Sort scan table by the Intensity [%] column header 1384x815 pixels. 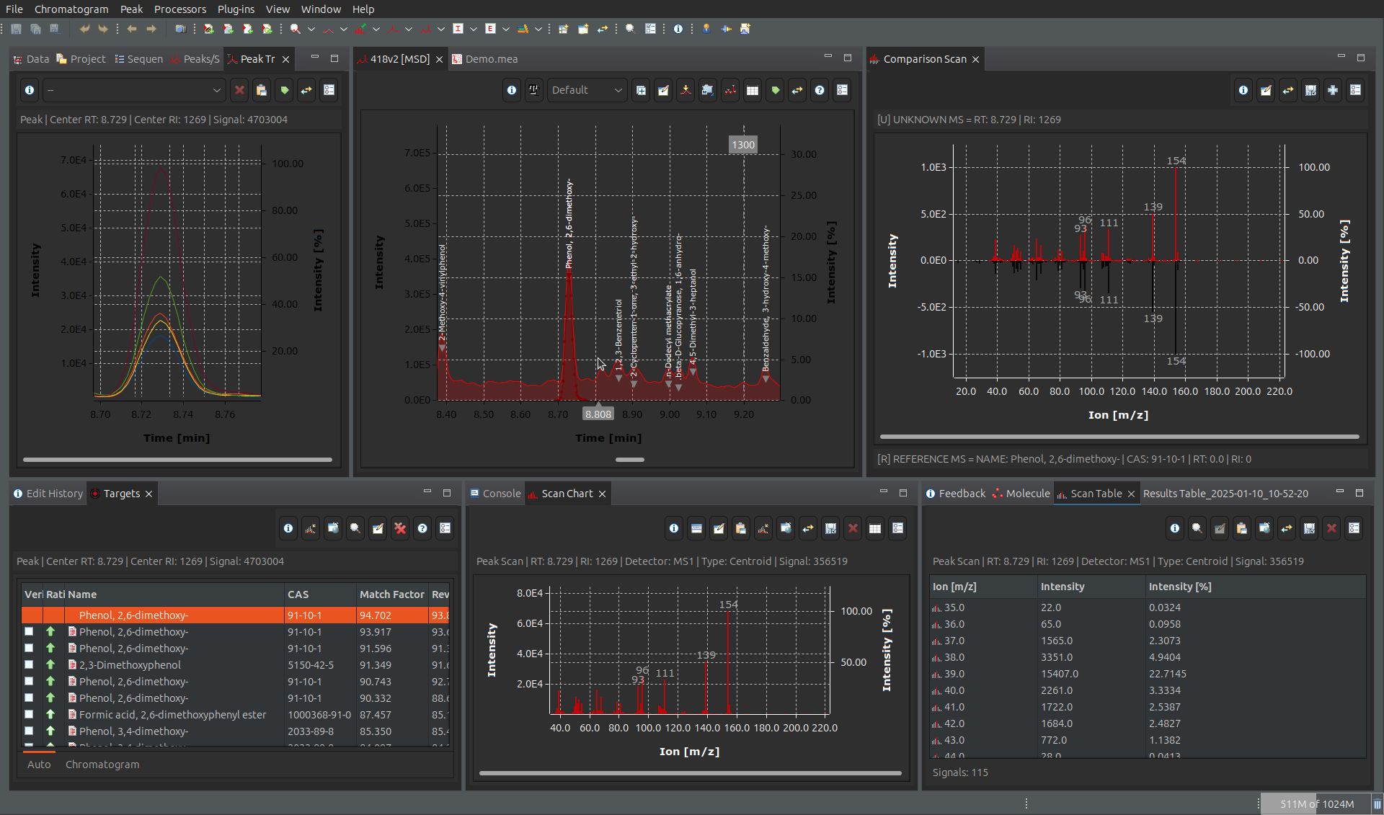click(x=1256, y=587)
